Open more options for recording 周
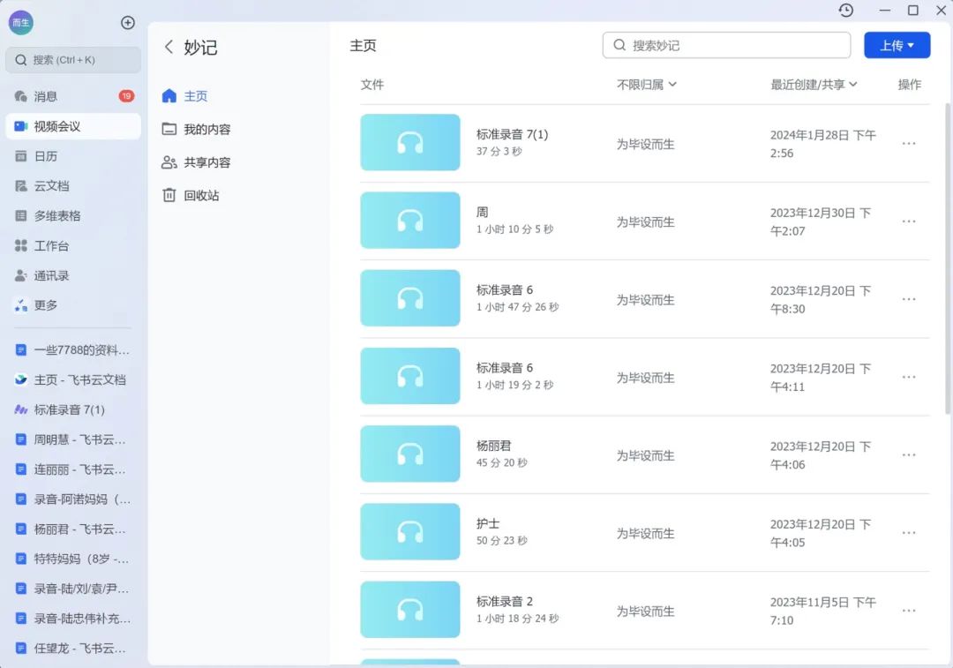Screen dimensions: 953x668 point(909,221)
